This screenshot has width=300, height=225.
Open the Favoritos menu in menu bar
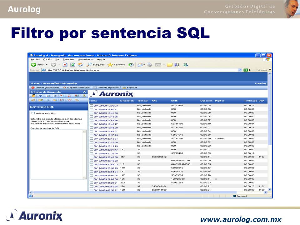click(x=68, y=59)
